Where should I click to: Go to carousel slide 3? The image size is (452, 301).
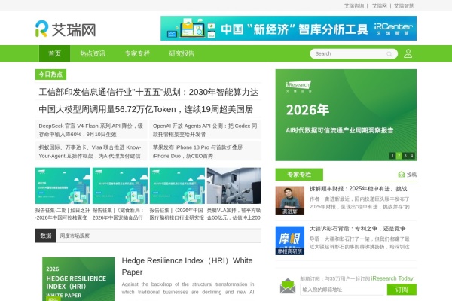pyautogui.click(x=405, y=156)
